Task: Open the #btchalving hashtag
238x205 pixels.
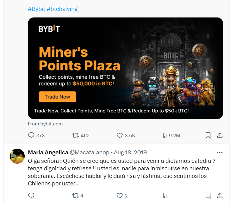Action: click(62, 9)
